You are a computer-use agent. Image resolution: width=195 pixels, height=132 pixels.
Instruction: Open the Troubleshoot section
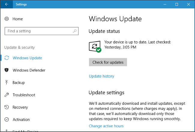24,95
